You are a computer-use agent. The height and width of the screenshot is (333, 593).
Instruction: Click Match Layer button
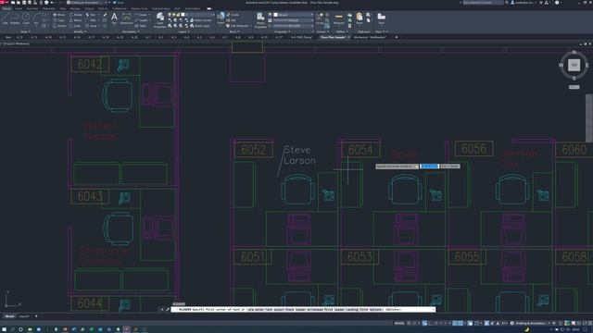pos(200,26)
